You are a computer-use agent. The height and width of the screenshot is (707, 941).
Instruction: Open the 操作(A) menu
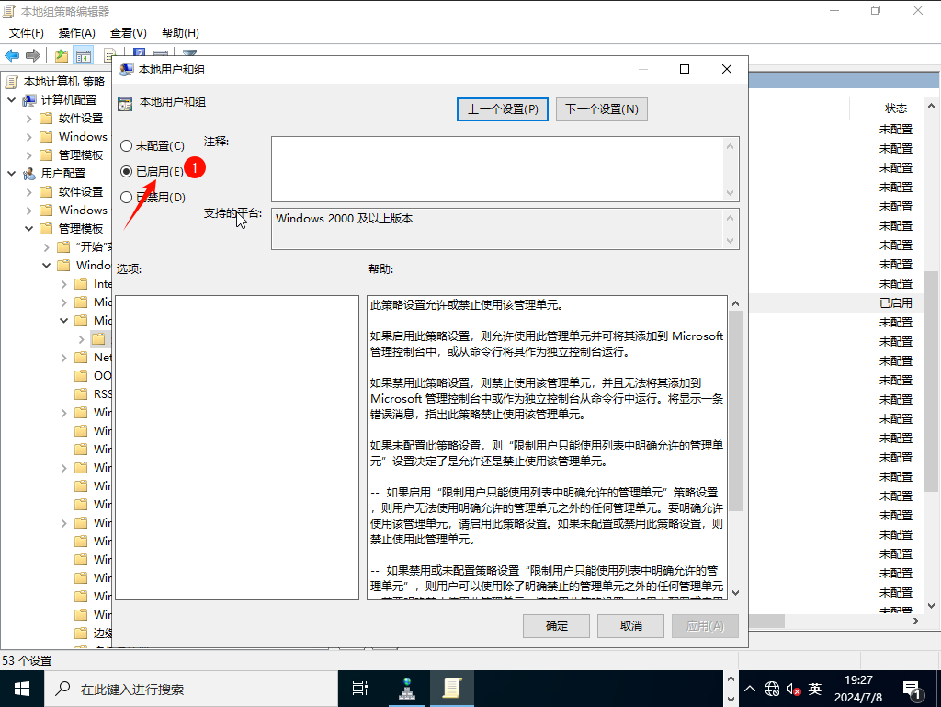[77, 33]
